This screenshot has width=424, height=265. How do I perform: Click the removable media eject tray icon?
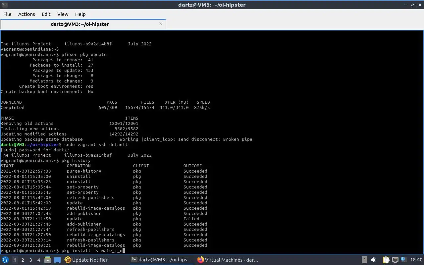[x=364, y=260]
